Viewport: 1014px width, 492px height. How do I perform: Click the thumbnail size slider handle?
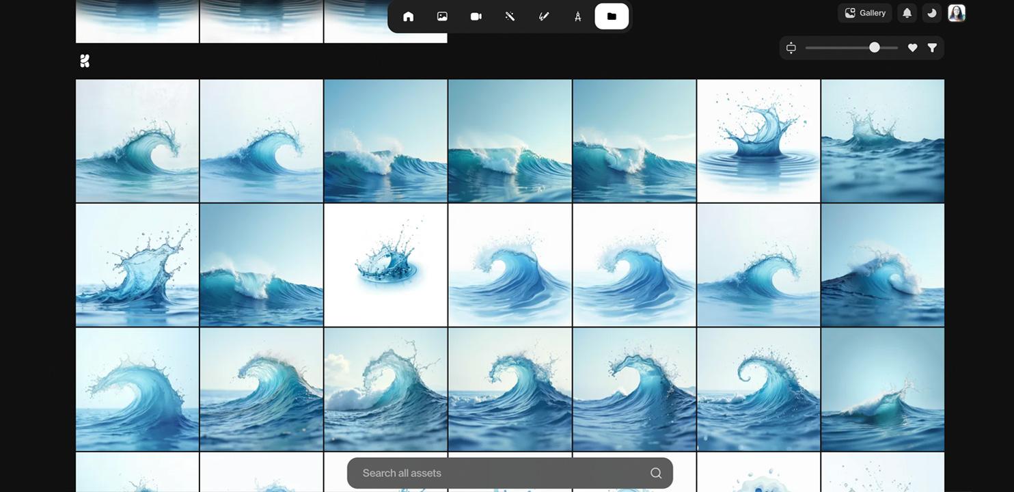[x=874, y=48]
